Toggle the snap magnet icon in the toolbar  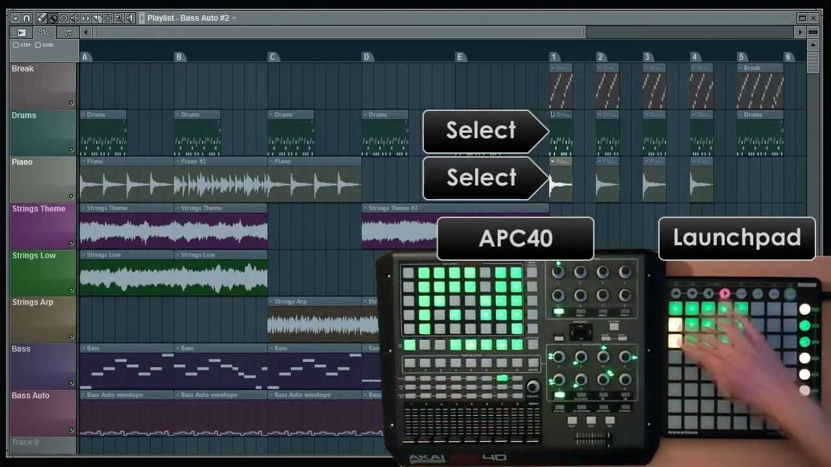27,18
